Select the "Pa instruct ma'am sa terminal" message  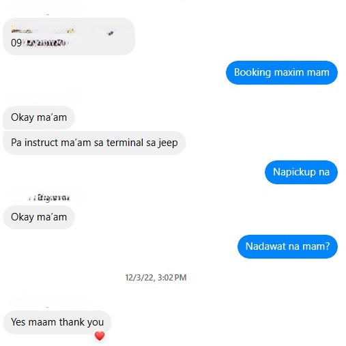(x=94, y=143)
